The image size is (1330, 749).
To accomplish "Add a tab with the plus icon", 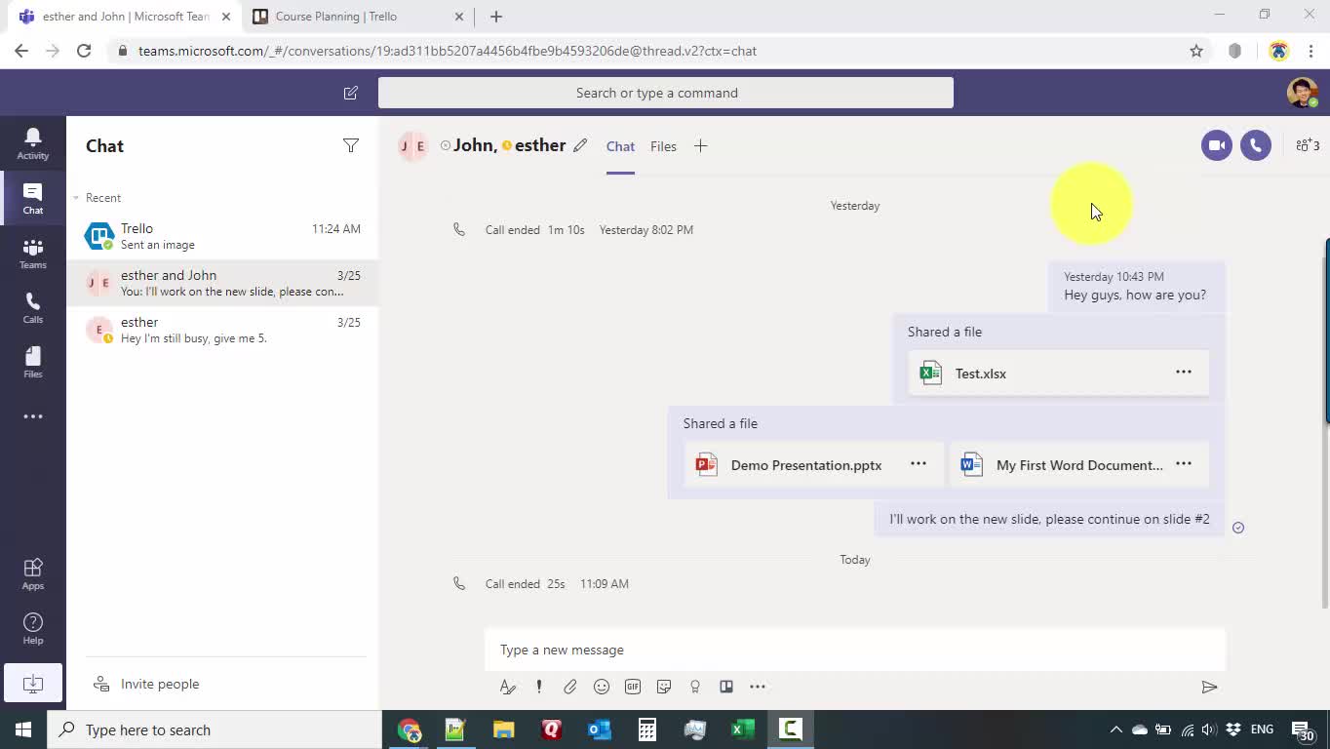I will pos(700,146).
